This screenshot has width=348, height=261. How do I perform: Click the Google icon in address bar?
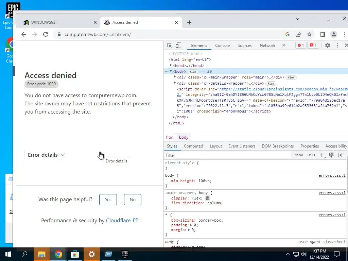(288, 34)
